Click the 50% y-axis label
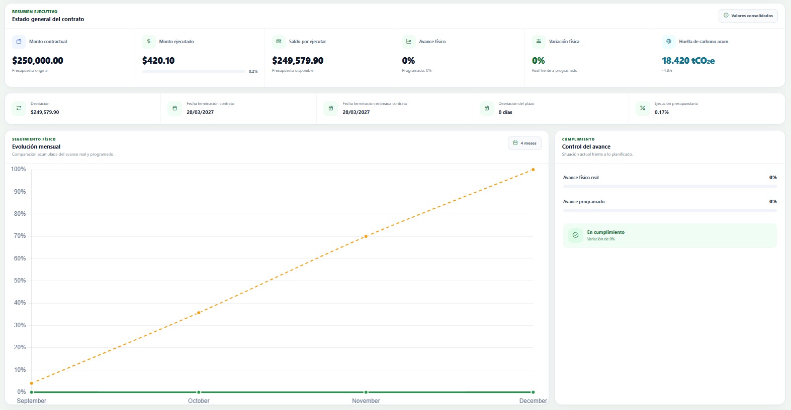Viewport: 791px width, 410px height. [x=20, y=281]
